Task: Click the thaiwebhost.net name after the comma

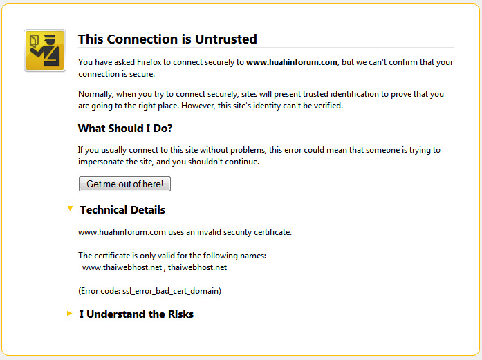Action: (x=197, y=267)
